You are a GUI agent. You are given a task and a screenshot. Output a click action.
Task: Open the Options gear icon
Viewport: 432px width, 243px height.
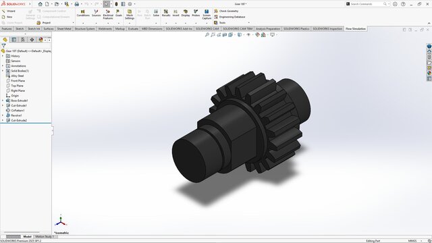(130, 4)
